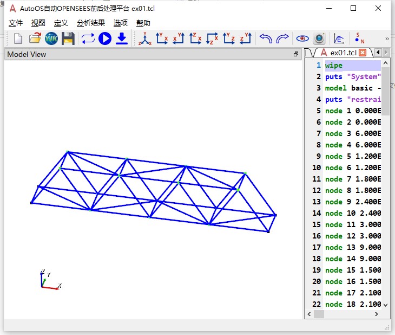
Task: Click line 2 puts "System" text
Action: [353, 77]
